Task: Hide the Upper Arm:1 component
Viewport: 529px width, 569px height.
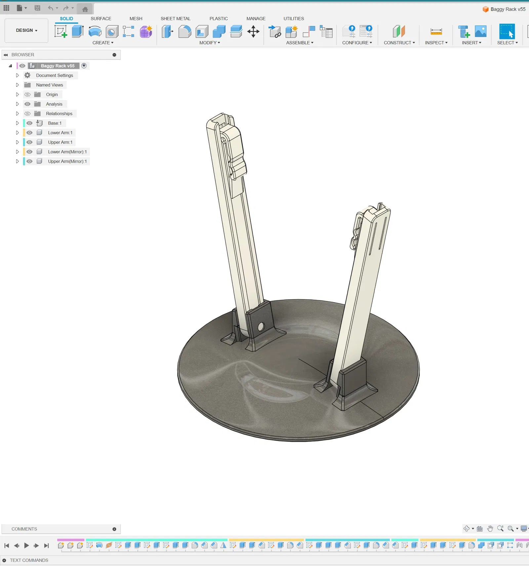Action: click(29, 143)
